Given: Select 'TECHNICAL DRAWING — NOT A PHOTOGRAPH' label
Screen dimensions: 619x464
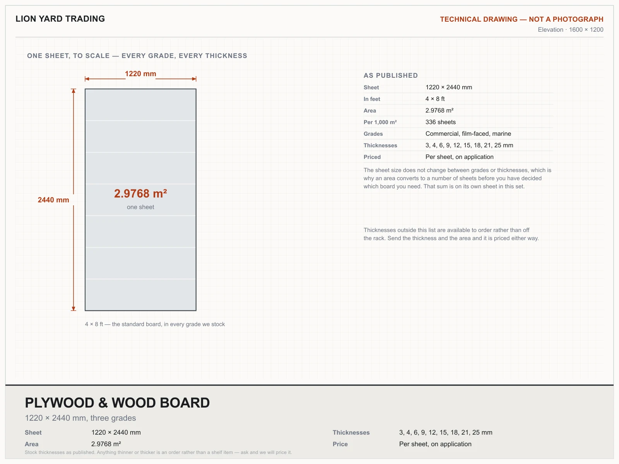Looking at the screenshot, I should [x=522, y=19].
